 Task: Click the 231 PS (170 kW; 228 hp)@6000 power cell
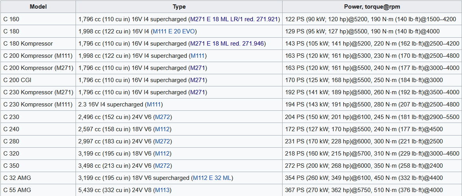[372, 141]
